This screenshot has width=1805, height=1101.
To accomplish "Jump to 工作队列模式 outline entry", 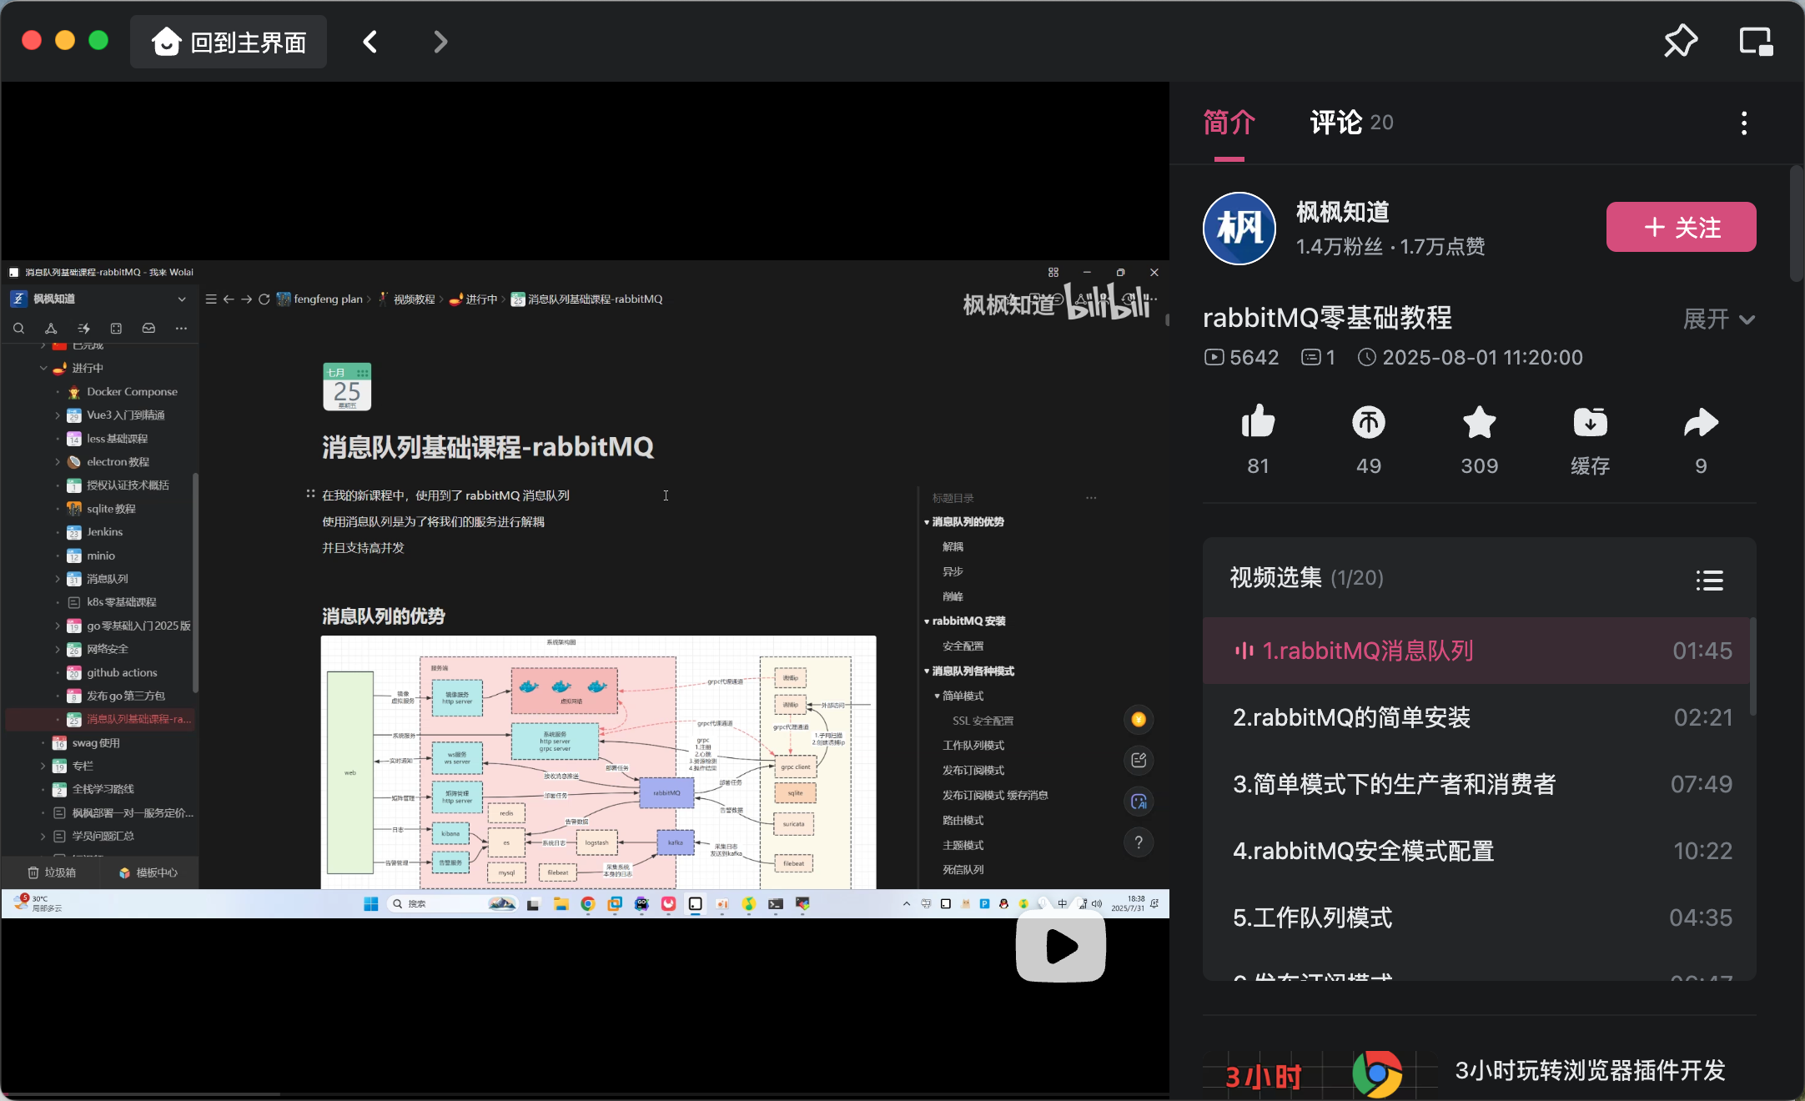I will coord(973,746).
